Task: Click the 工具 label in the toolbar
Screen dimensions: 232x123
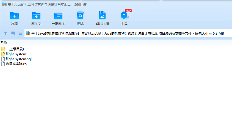Action: [124, 24]
